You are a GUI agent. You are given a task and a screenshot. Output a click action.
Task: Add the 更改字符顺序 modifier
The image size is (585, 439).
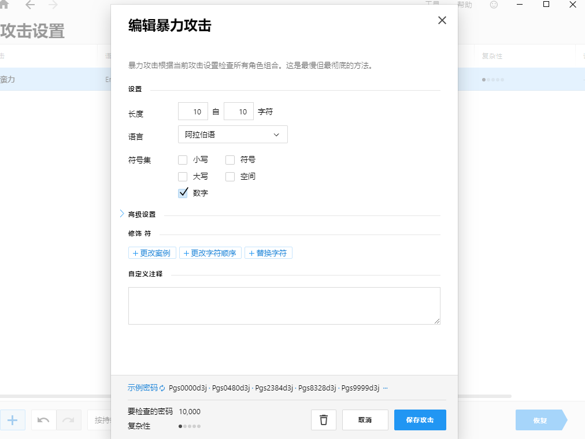(210, 253)
